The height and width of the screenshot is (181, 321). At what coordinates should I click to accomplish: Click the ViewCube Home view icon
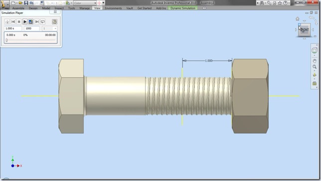pos(298,19)
